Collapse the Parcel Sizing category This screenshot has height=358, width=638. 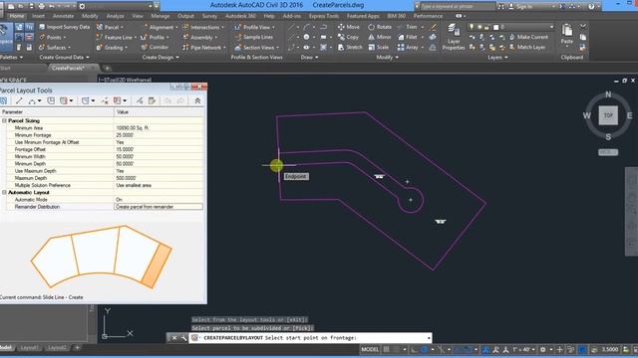tap(4, 121)
